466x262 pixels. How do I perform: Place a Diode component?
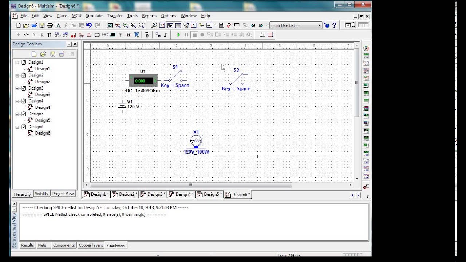(34, 35)
